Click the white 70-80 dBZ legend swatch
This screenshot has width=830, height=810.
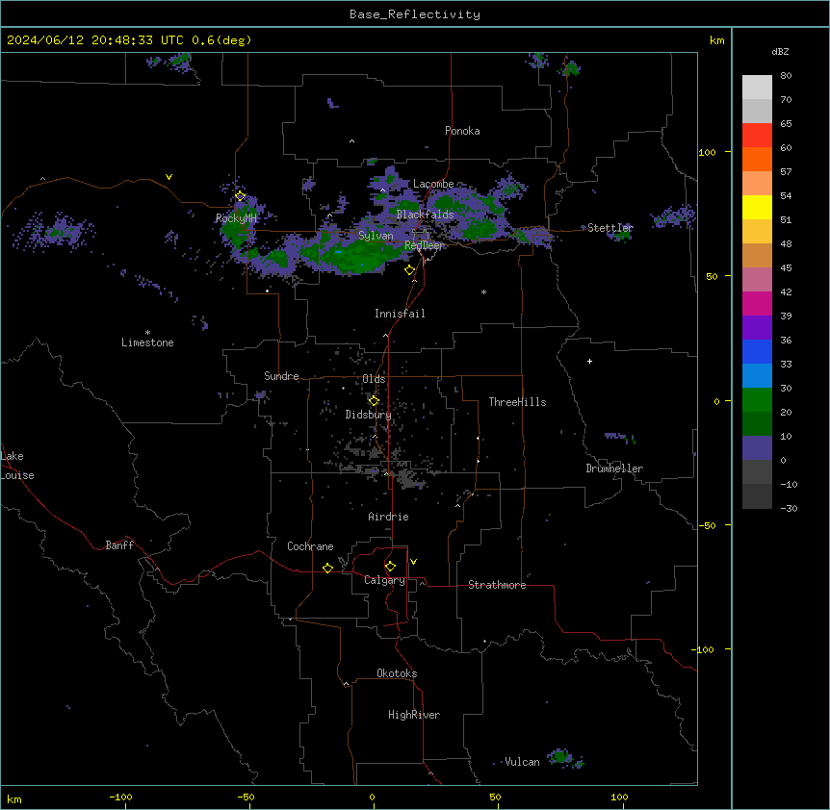point(757,88)
